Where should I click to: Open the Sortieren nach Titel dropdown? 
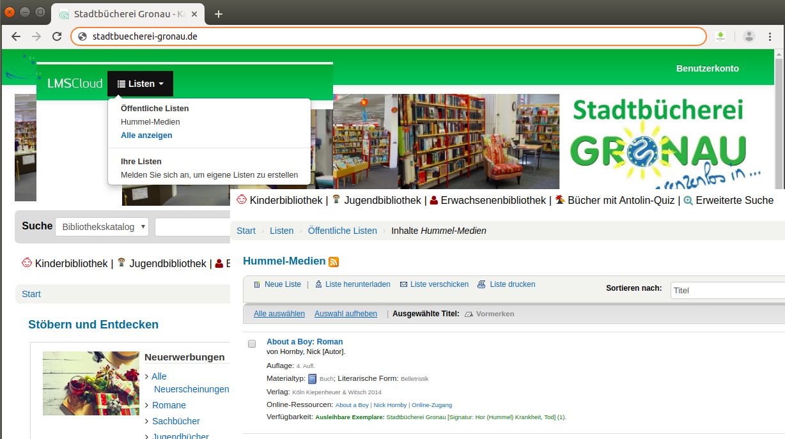[727, 290]
